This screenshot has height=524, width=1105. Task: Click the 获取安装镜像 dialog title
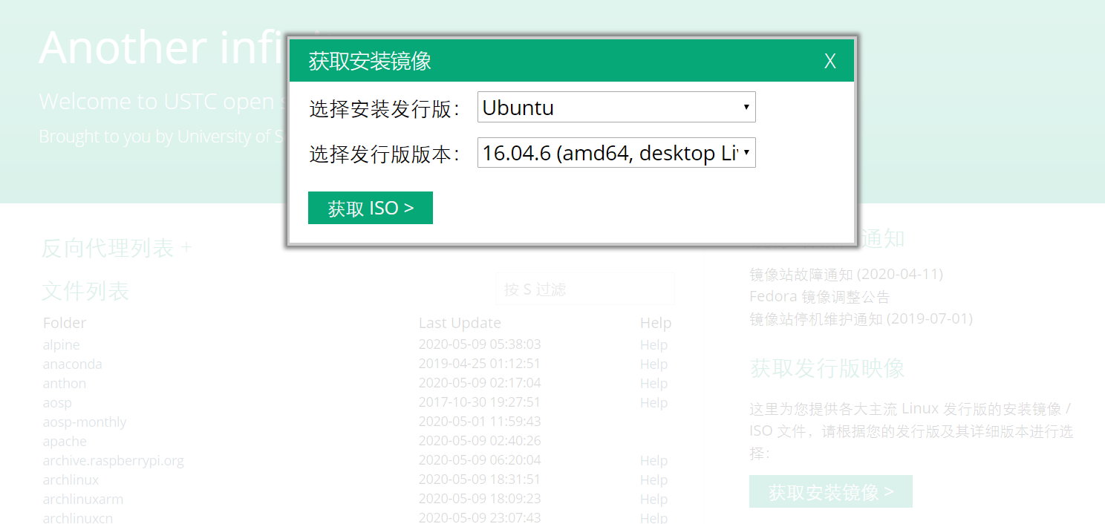[370, 61]
